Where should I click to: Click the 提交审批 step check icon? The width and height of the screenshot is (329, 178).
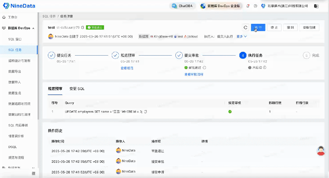tap(179, 55)
